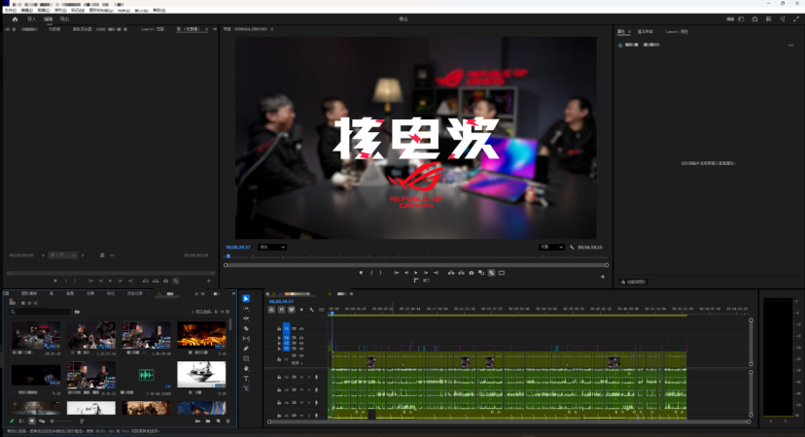Go to In point in Program monitor
The image size is (805, 437).
click(x=396, y=273)
